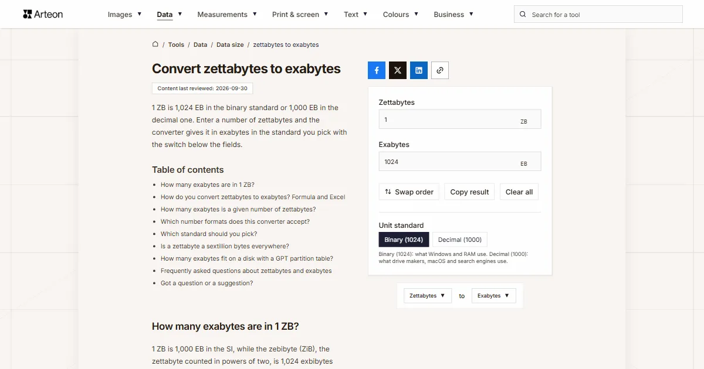
Task: Open the Data breadcrumb link
Action: pos(200,45)
